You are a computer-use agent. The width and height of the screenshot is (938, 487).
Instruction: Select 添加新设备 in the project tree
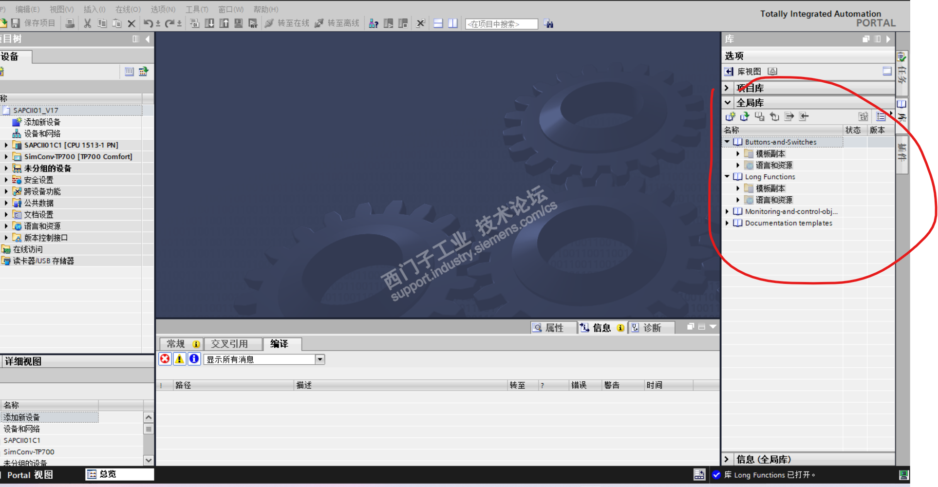[42, 122]
